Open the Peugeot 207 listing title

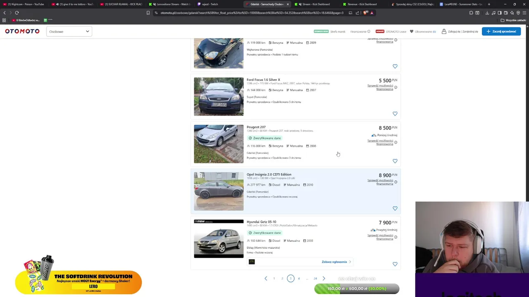pyautogui.click(x=256, y=127)
